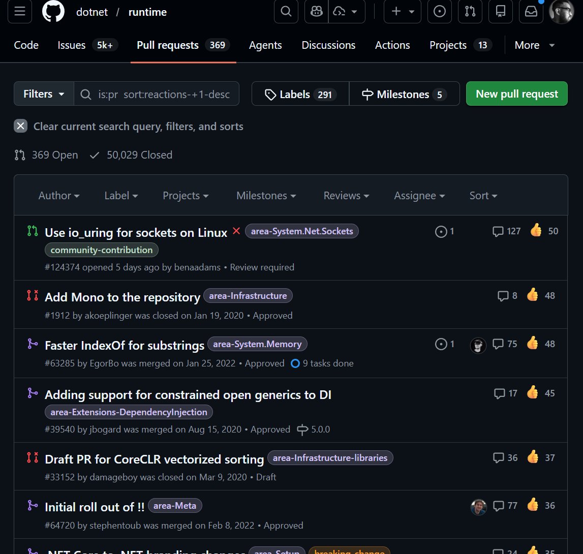Open the dotnet organization link
Screen dimensions: 583x554
click(x=92, y=12)
